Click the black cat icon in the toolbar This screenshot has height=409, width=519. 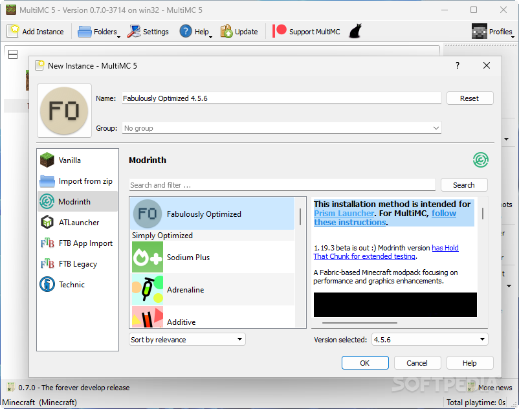355,31
